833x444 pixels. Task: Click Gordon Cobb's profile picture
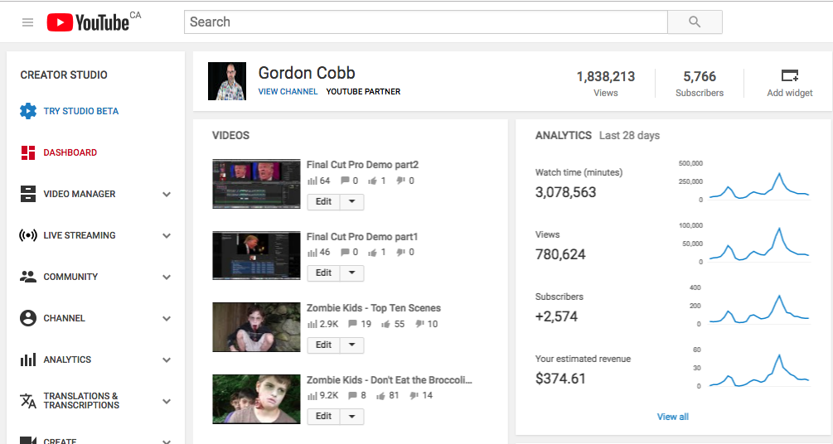click(227, 81)
